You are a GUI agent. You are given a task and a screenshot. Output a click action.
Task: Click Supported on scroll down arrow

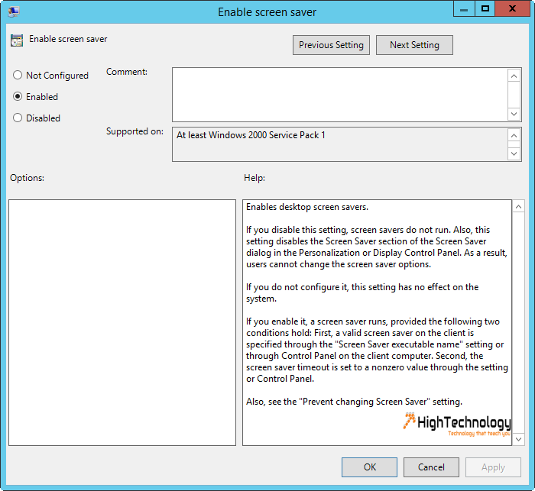tap(514, 153)
